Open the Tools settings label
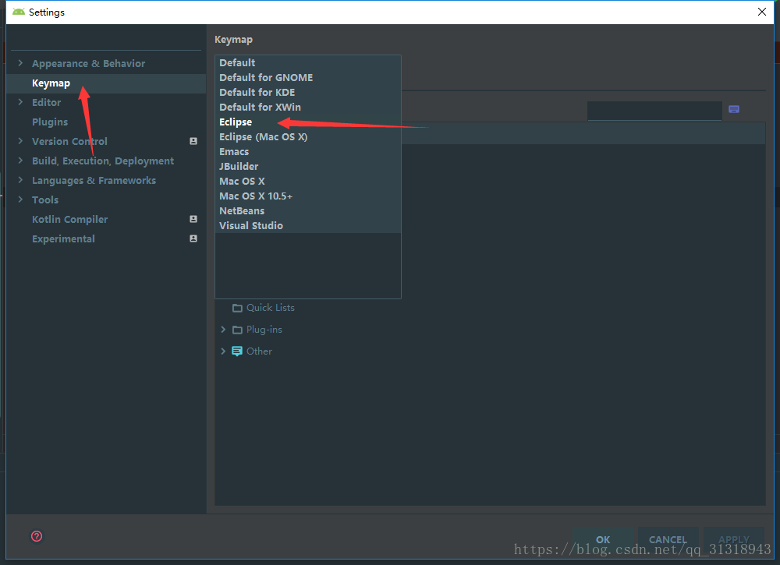 45,200
